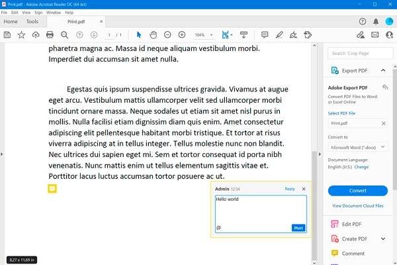The width and height of the screenshot is (397, 265).
Task: Zoom out with the minus circle
Action: 167,34
